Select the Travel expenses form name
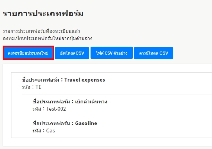This screenshot has height=149, width=212. point(85,80)
